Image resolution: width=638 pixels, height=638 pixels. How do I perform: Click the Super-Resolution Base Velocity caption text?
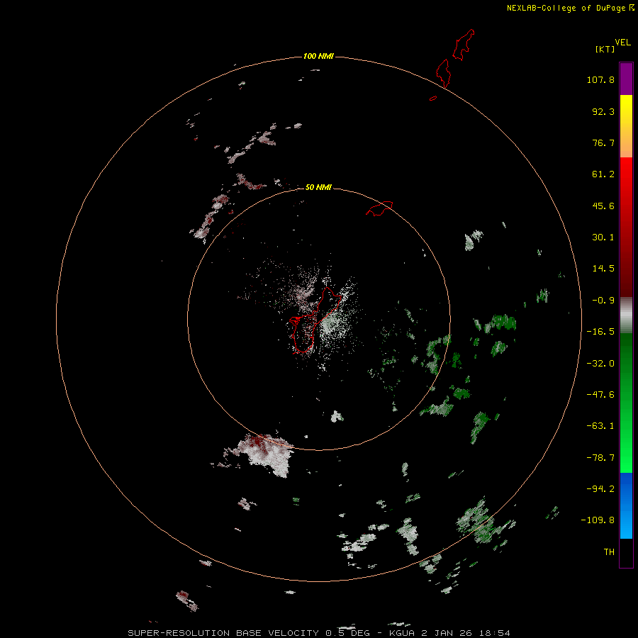point(318,633)
